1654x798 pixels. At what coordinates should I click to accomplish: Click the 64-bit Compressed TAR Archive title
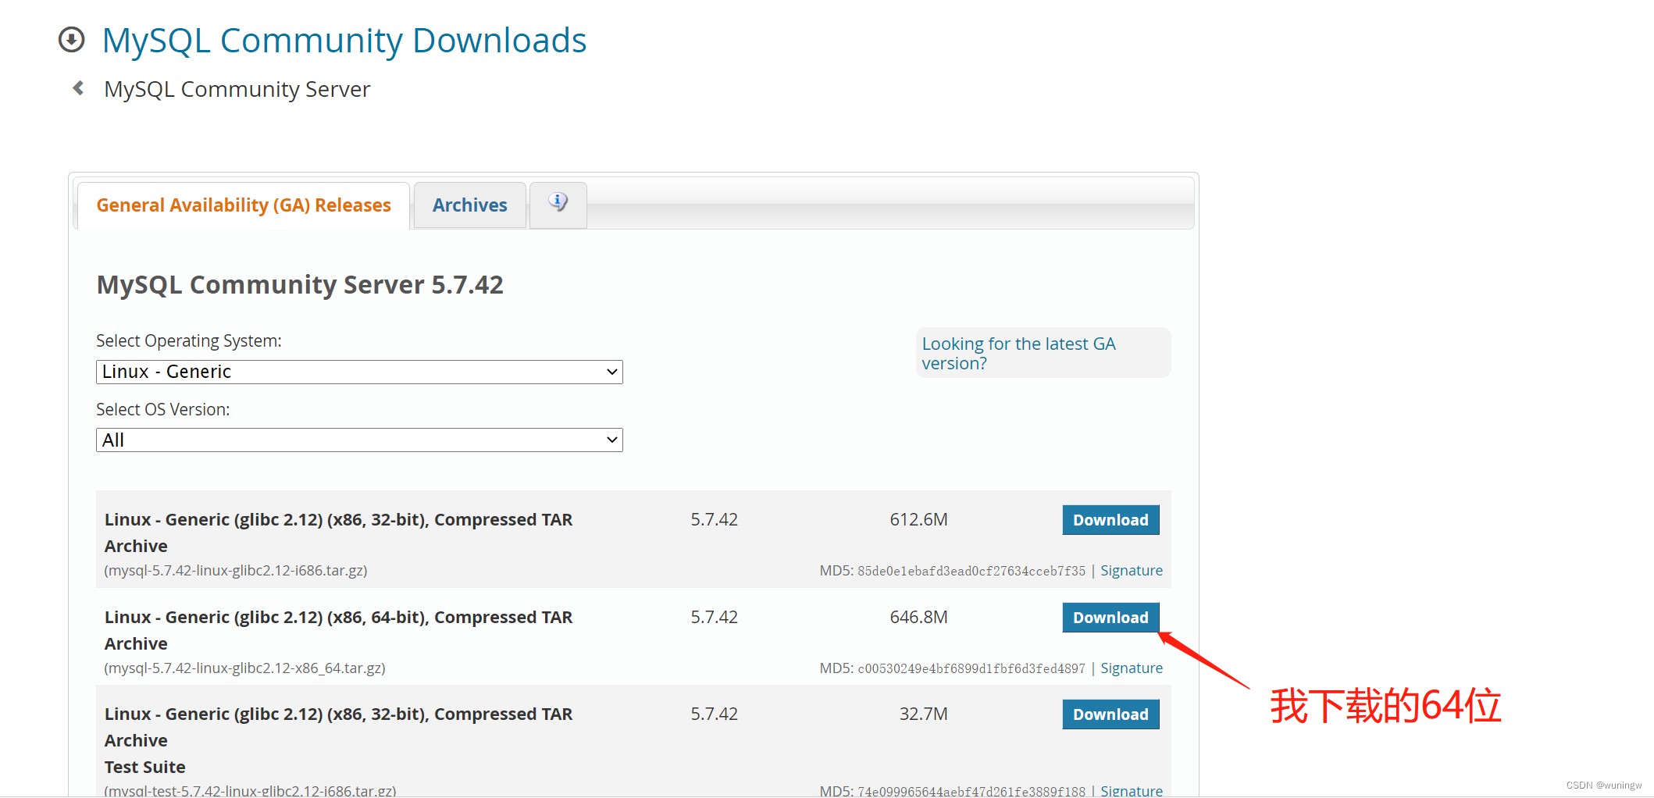pyautogui.click(x=338, y=630)
